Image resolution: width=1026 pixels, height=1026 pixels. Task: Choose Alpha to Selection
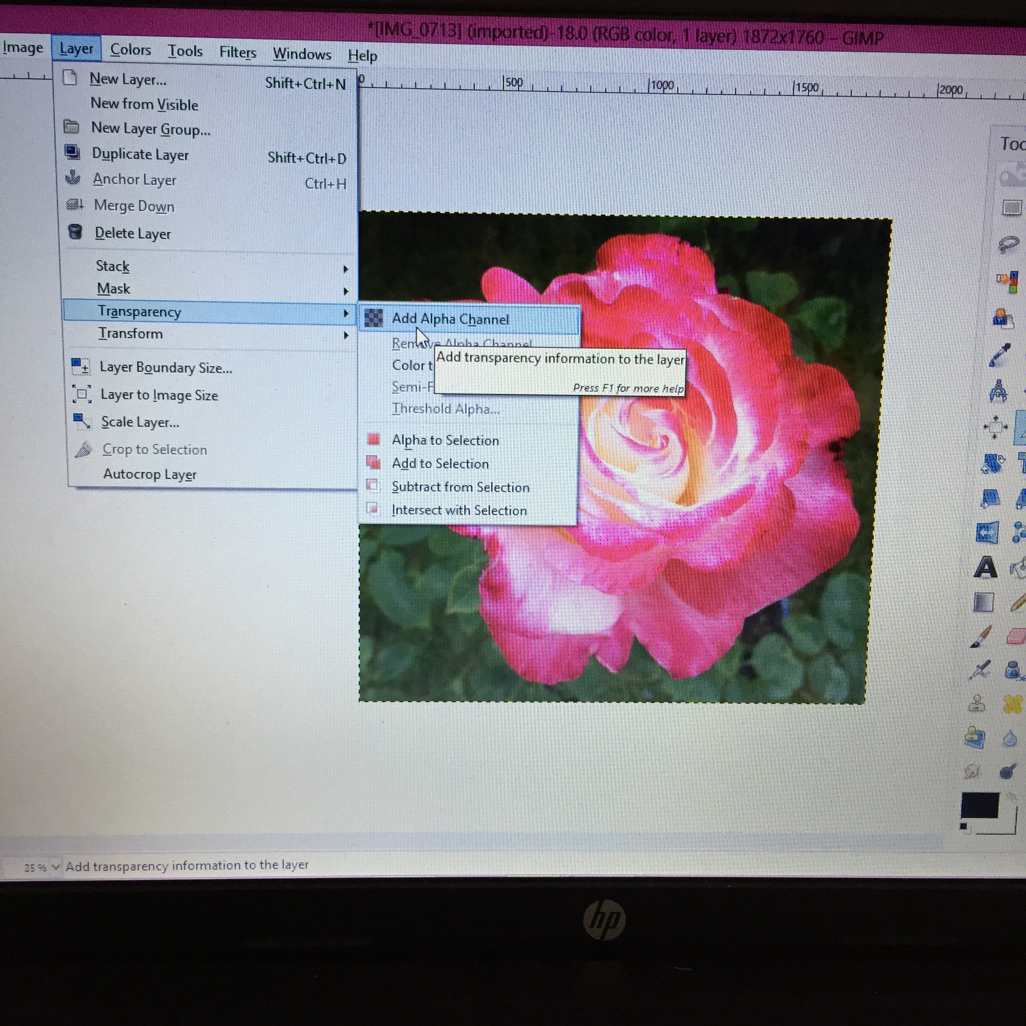469,440
